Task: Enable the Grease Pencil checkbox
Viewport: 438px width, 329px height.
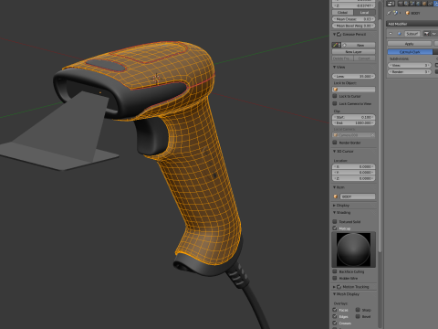Action: [x=339, y=35]
